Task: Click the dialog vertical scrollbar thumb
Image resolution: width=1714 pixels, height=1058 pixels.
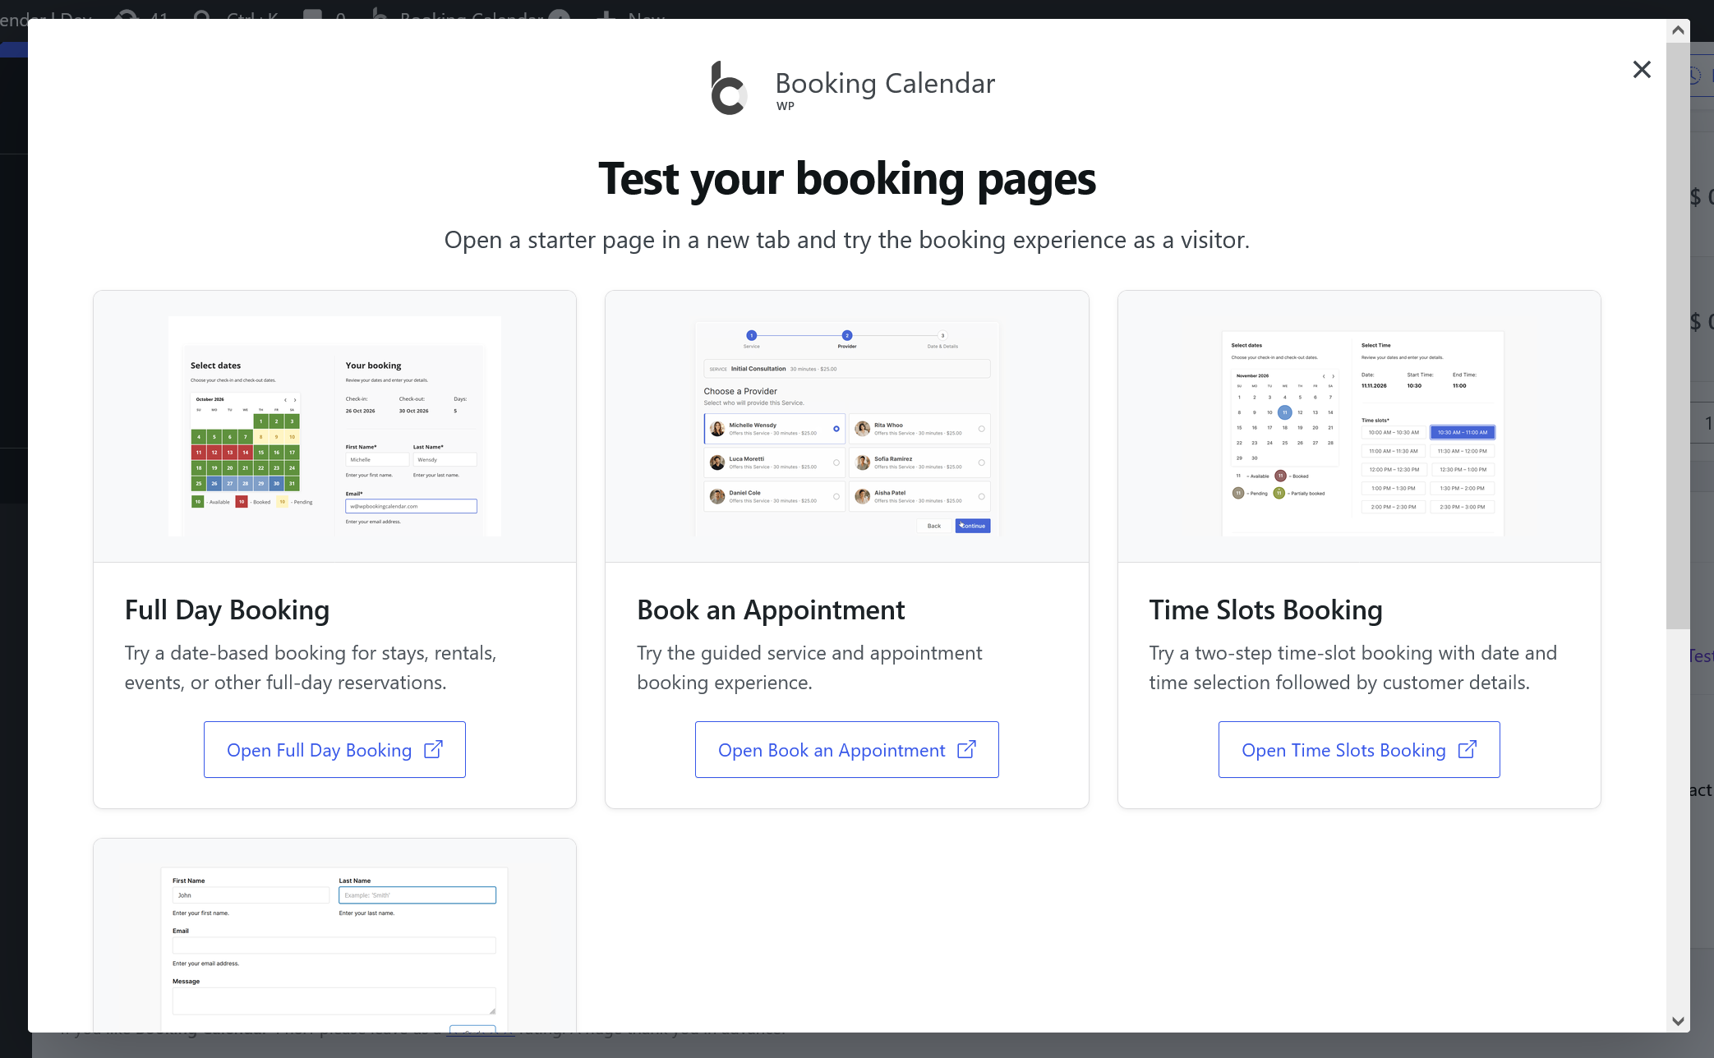Action: pyautogui.click(x=1678, y=335)
